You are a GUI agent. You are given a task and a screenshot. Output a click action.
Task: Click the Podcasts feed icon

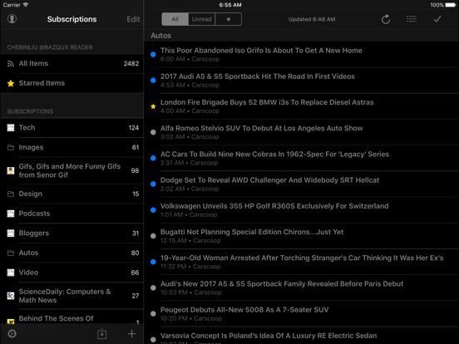11,214
